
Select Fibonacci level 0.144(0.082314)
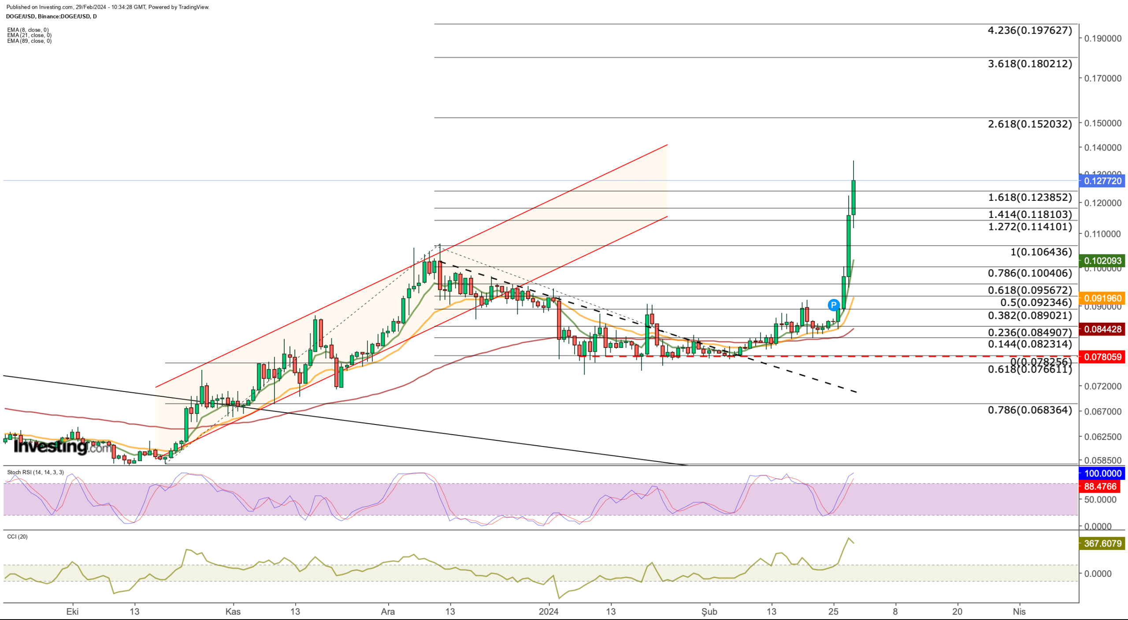(1030, 344)
